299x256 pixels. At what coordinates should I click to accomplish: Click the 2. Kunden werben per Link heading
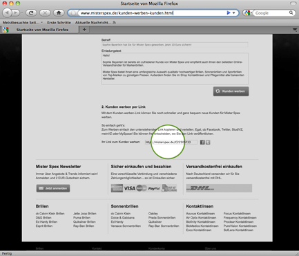click(124, 107)
